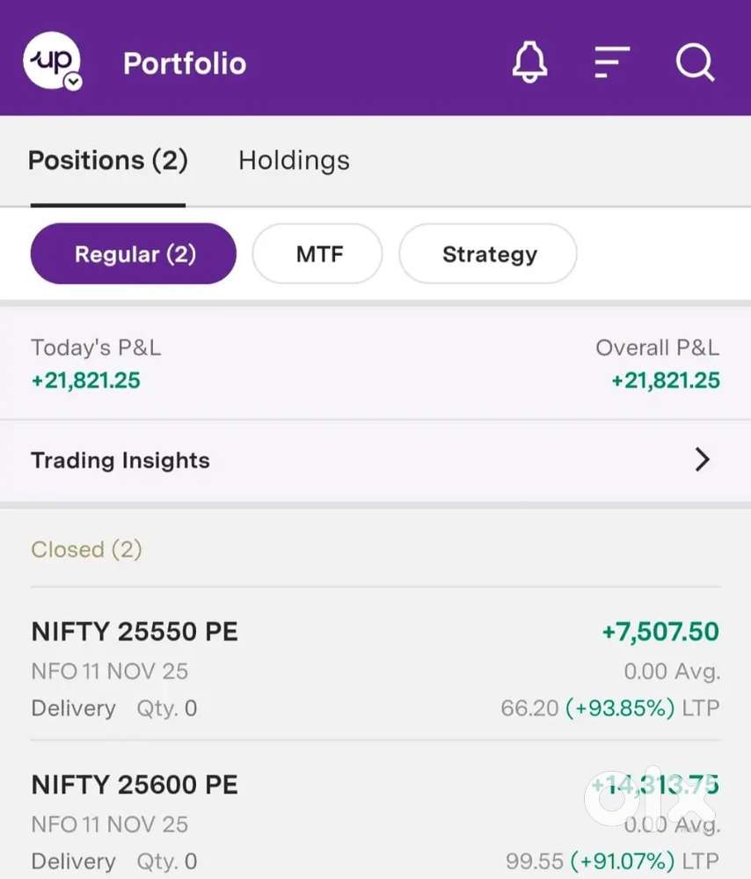The width and height of the screenshot is (751, 879).
Task: Select the Regular (2) filter pill
Action: coord(134,254)
